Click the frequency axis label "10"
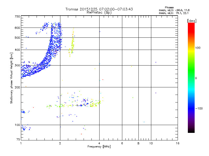This screenshot has height=156, width=209. pyautogui.click(x=151, y=143)
